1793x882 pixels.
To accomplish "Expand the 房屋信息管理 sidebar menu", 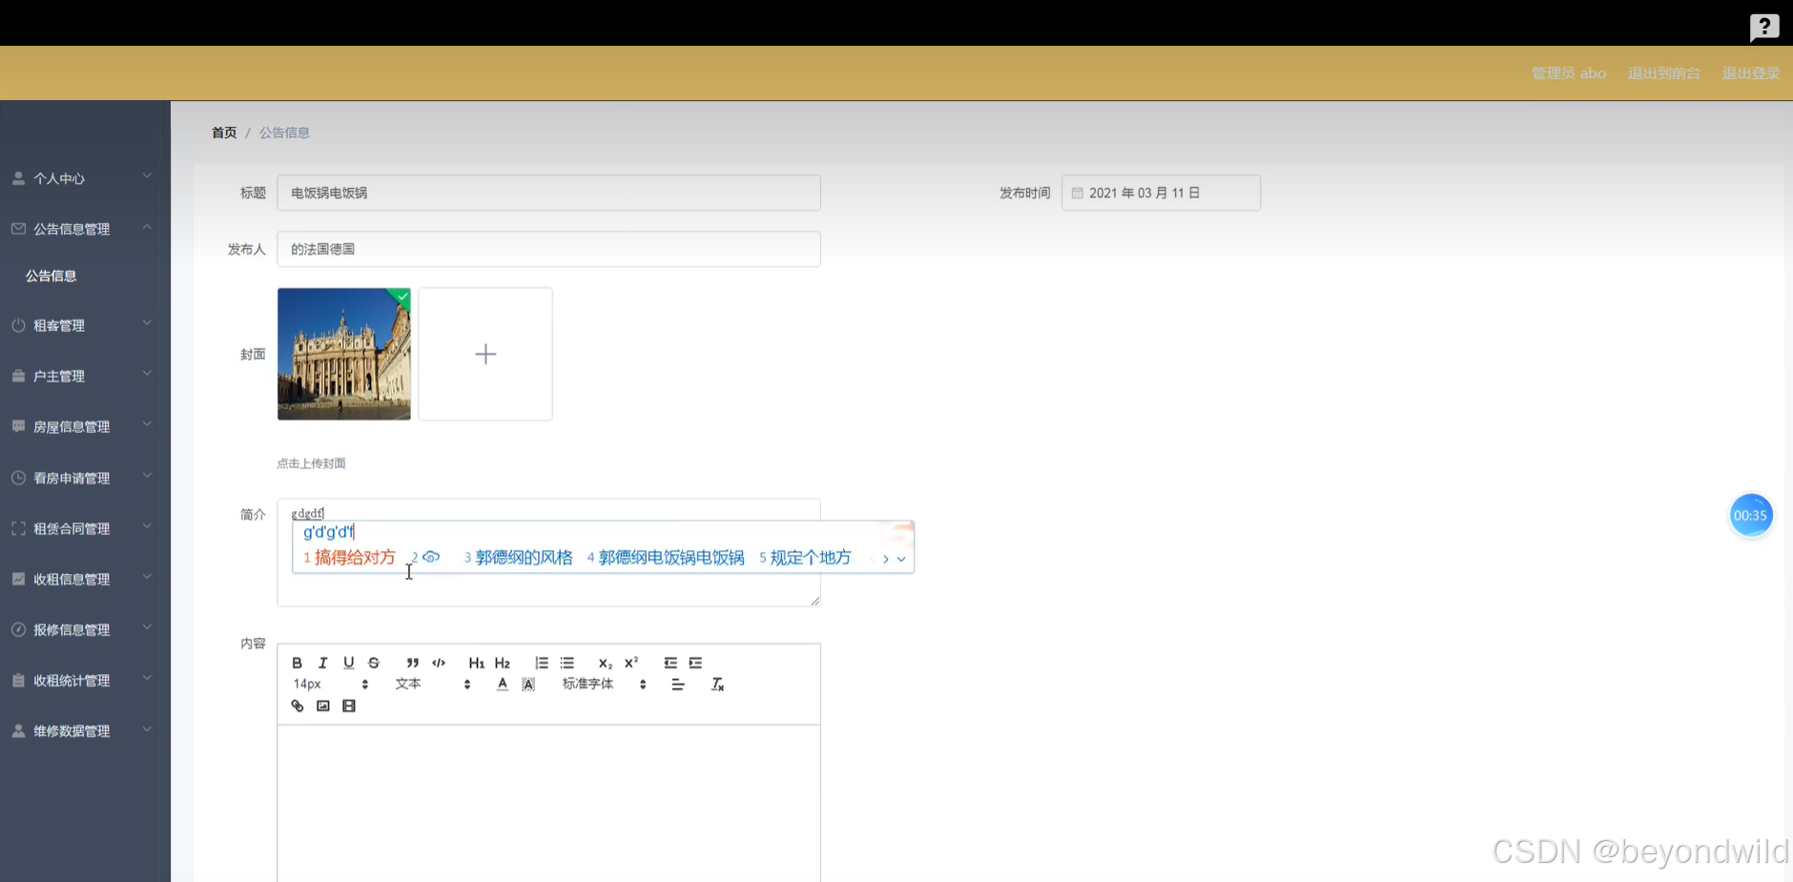I will point(85,426).
